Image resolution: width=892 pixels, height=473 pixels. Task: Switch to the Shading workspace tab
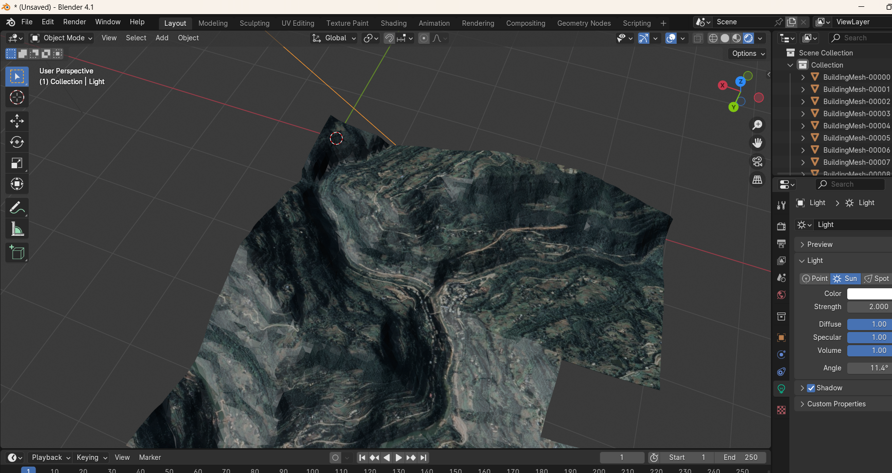pyautogui.click(x=393, y=23)
